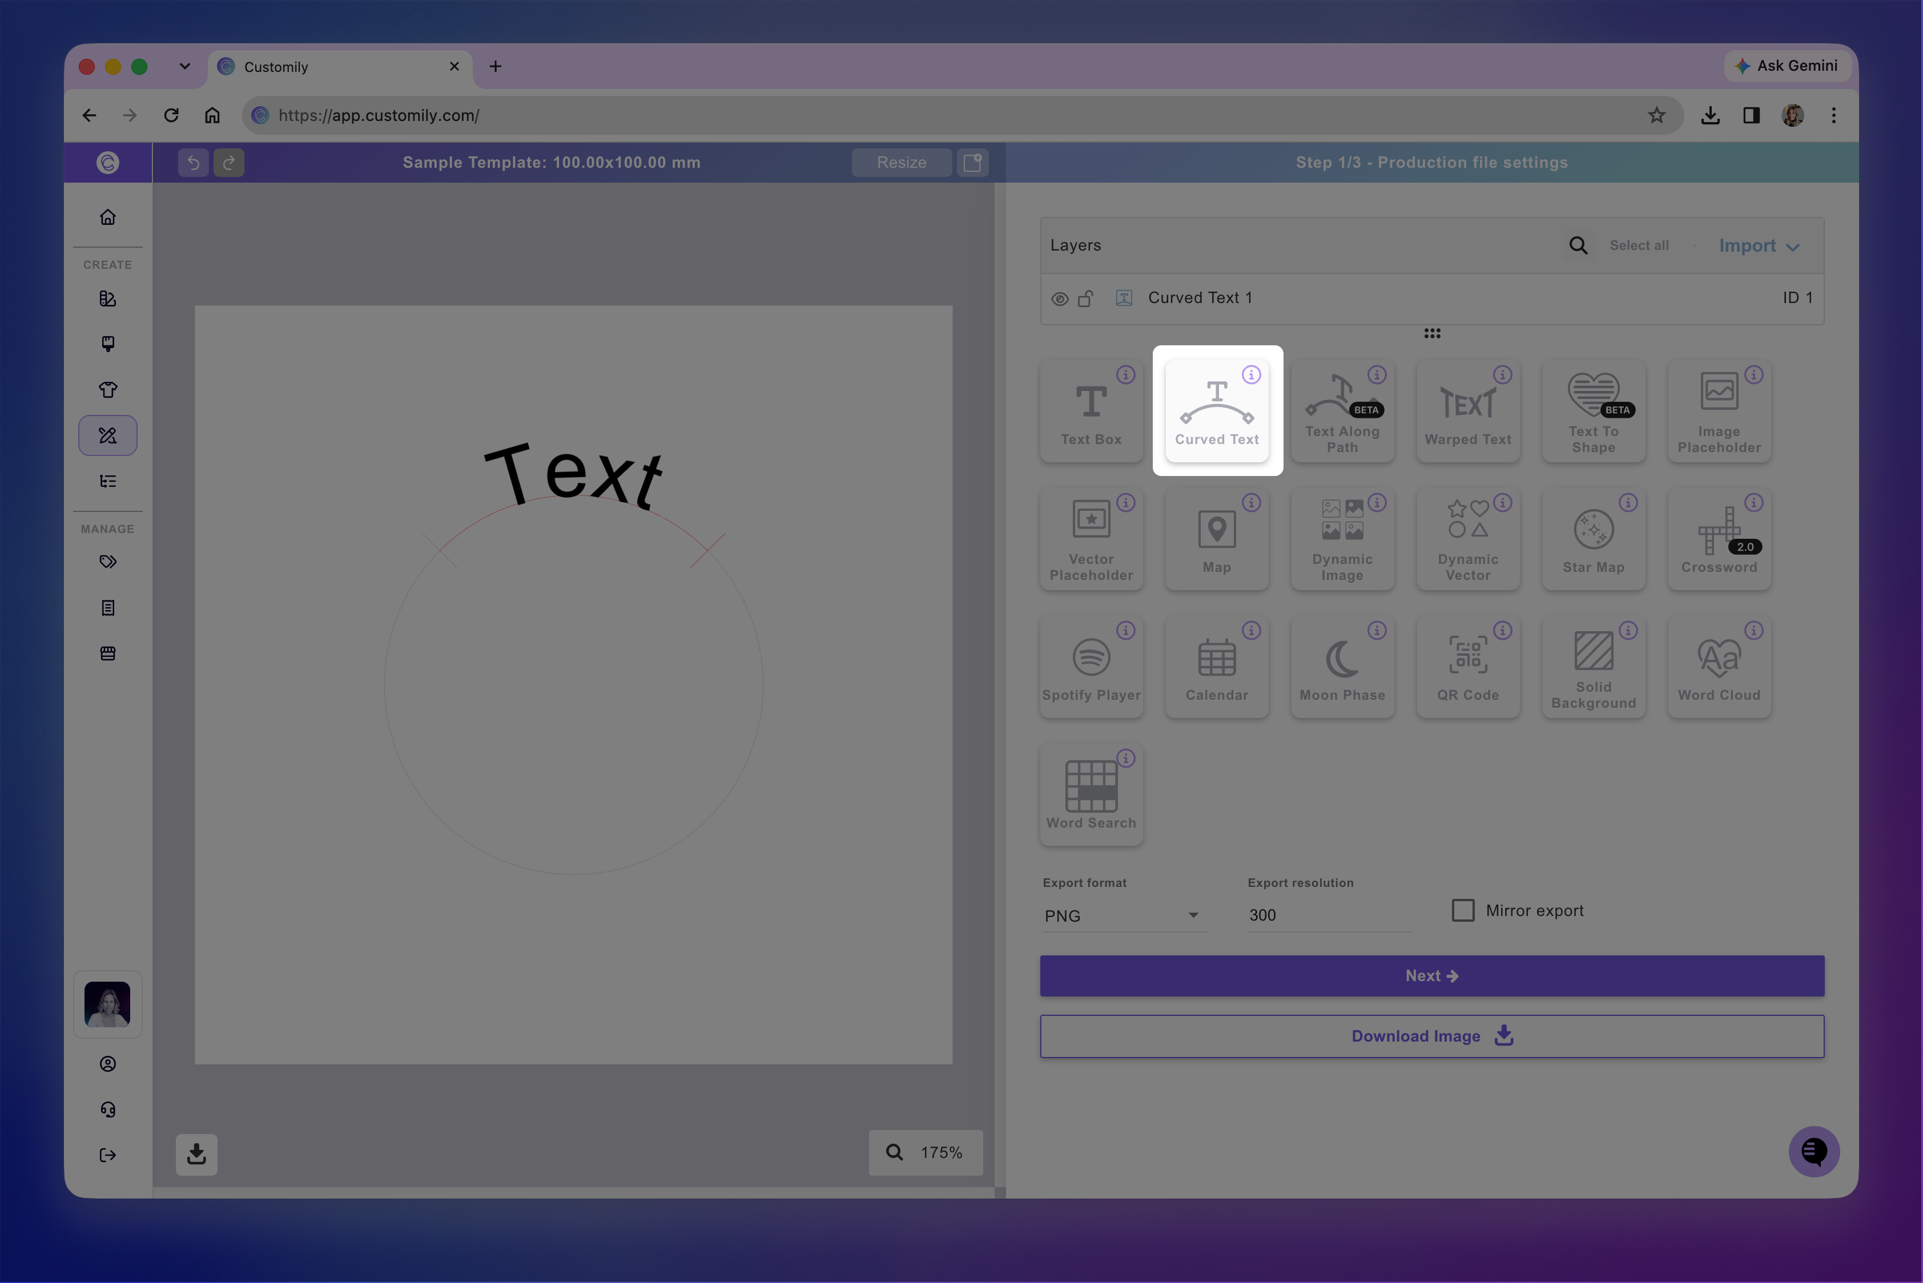This screenshot has width=1923, height=1283.
Task: Toggle visibility of Curved Text 1 layer
Action: 1059,298
